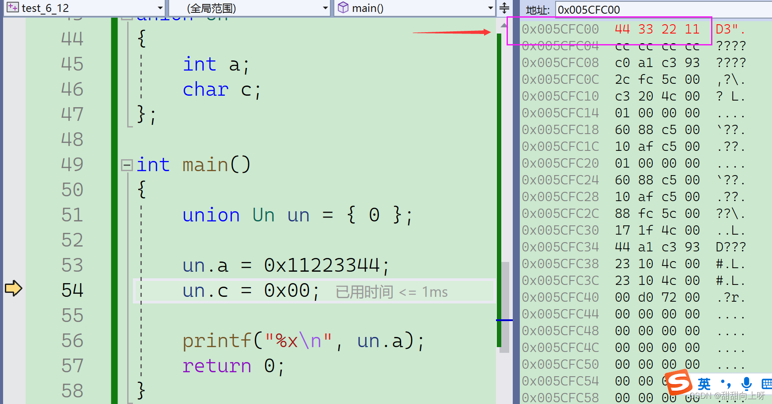Click the ASCII text D3". in memory

point(730,29)
